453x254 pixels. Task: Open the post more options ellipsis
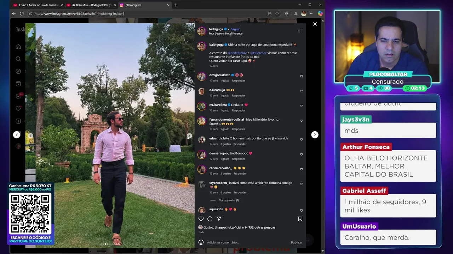(x=300, y=31)
